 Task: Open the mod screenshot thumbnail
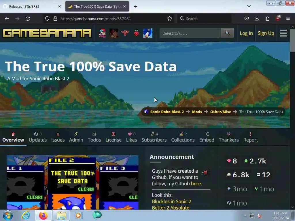[x=73, y=182]
